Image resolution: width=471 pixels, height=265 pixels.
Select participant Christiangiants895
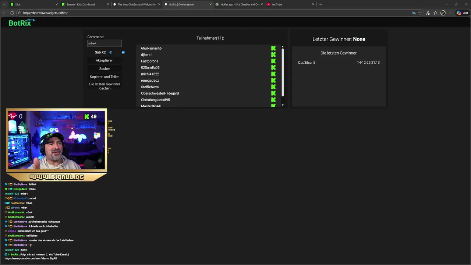click(155, 100)
